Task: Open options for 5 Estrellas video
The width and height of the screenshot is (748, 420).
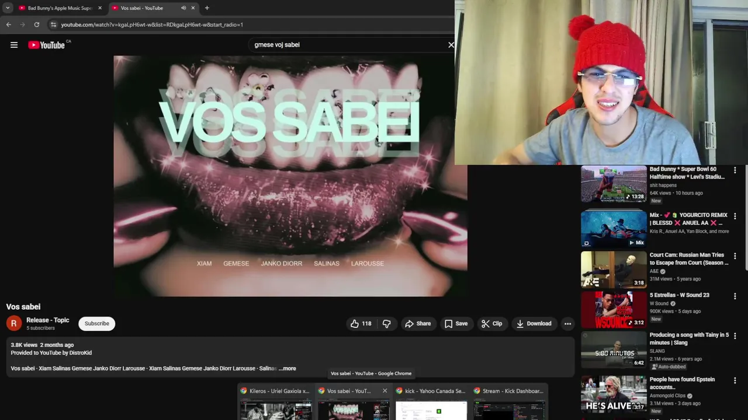Action: pos(735,296)
